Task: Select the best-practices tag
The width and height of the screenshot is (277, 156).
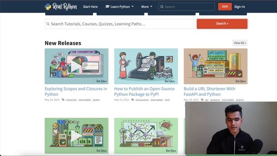Action: 142,100
